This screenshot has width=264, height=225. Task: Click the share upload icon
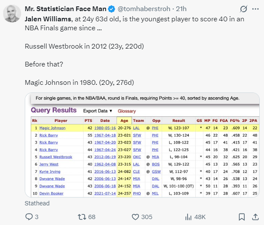coord(255,217)
